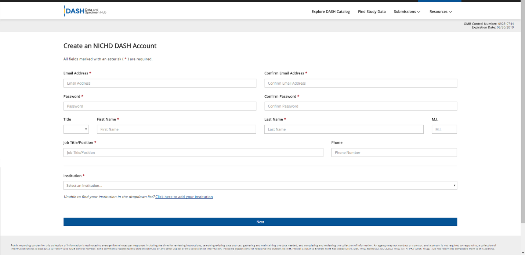Expand the Resources menu
Viewport: 525px width, 255px height.
pos(441,12)
